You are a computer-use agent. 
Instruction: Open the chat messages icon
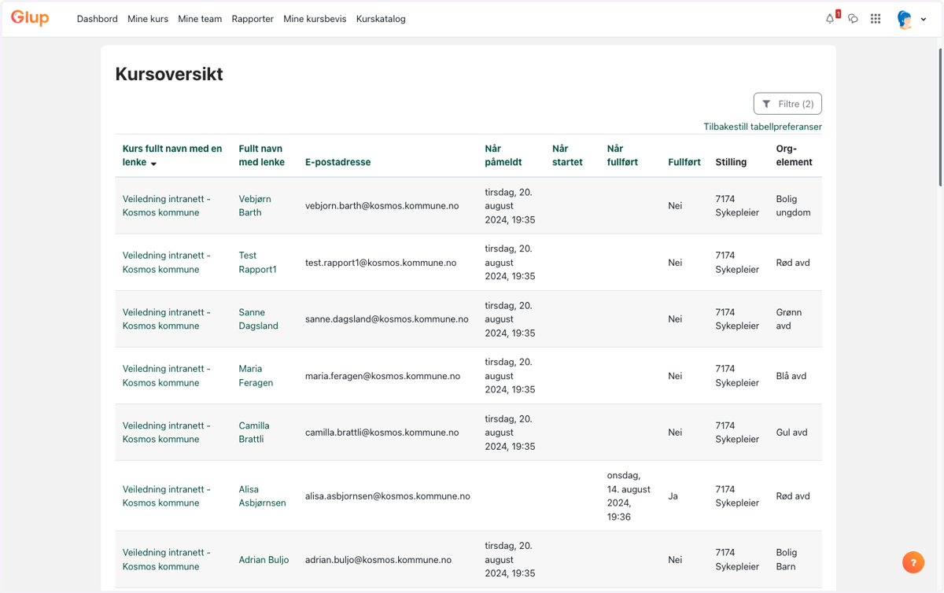pyautogui.click(x=853, y=19)
